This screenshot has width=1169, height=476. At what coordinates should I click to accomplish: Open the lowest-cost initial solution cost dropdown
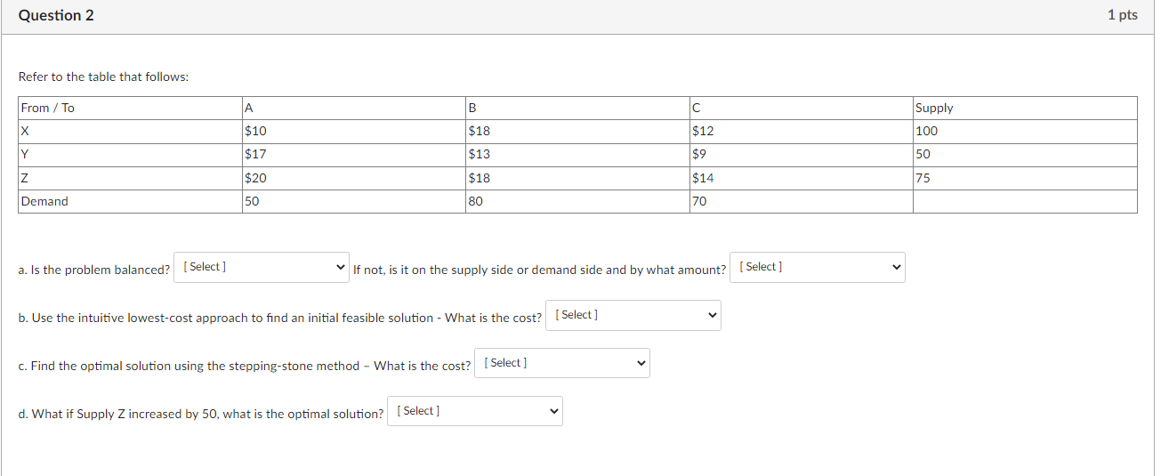click(633, 316)
